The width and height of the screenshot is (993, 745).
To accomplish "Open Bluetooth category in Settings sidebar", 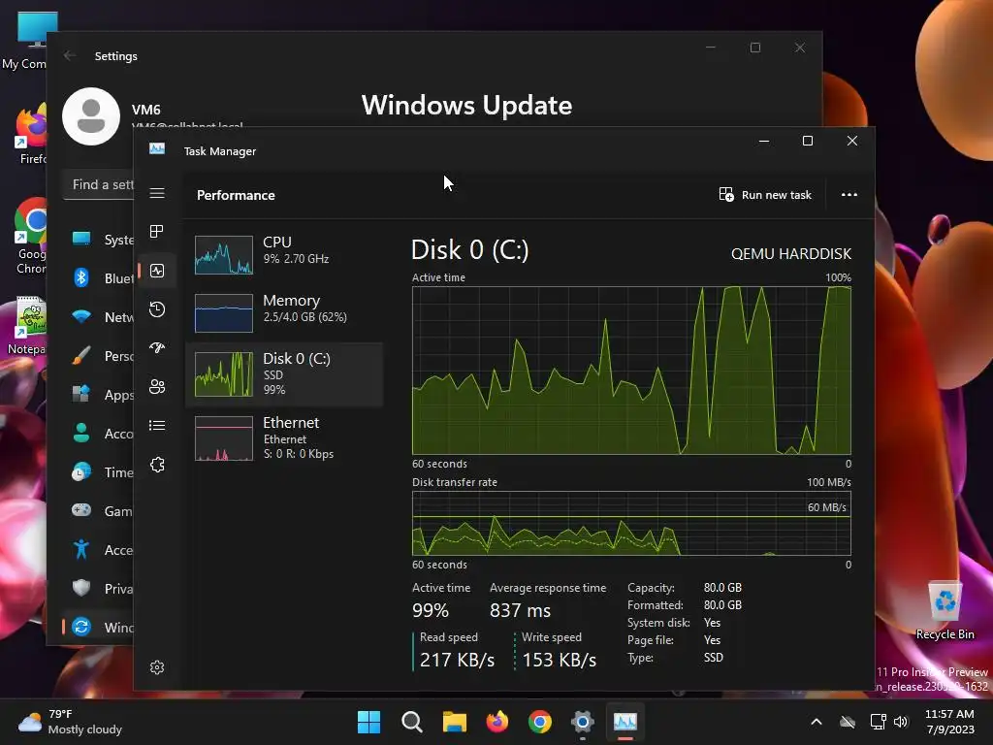I will tap(101, 278).
